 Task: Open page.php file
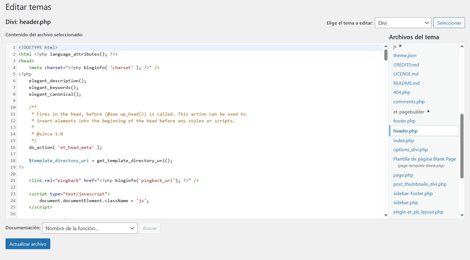coord(403,175)
